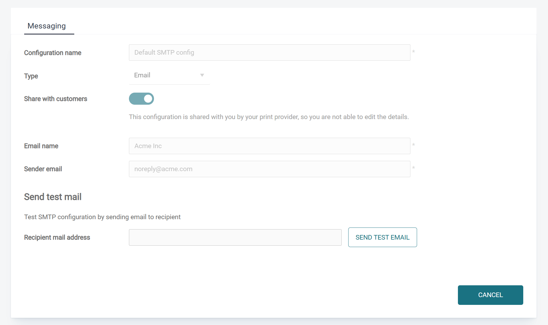548x325 pixels.
Task: Click the asterisk beside Configuration name field
Action: click(x=413, y=52)
